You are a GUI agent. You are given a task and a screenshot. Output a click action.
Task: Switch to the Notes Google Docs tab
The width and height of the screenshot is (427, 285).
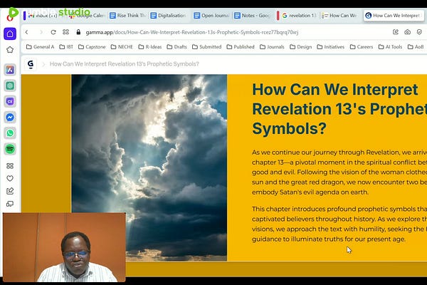click(x=253, y=16)
